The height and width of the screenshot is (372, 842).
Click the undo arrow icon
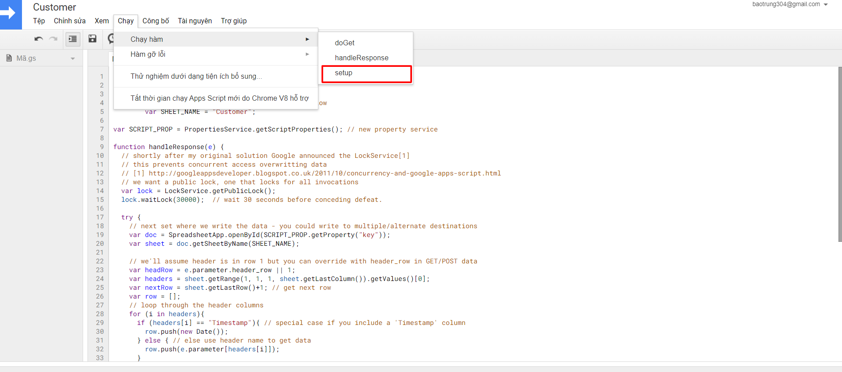39,39
